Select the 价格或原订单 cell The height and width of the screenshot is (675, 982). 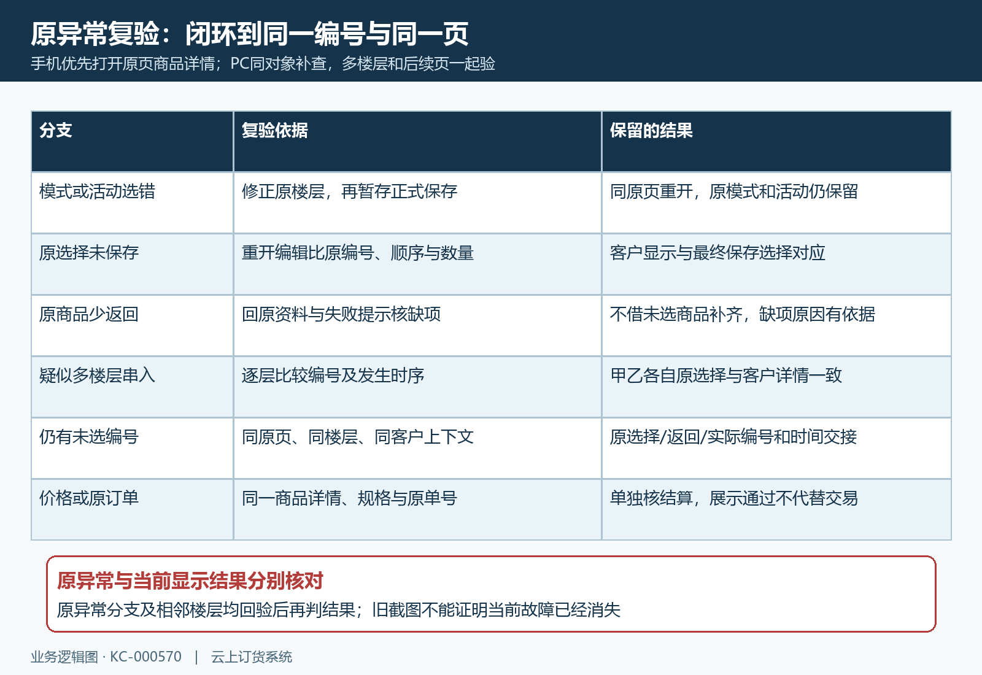click(x=133, y=510)
